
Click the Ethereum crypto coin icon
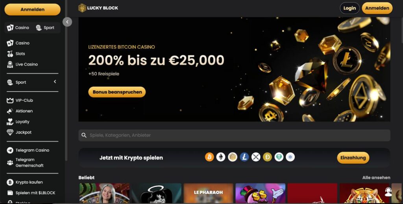click(x=220, y=157)
